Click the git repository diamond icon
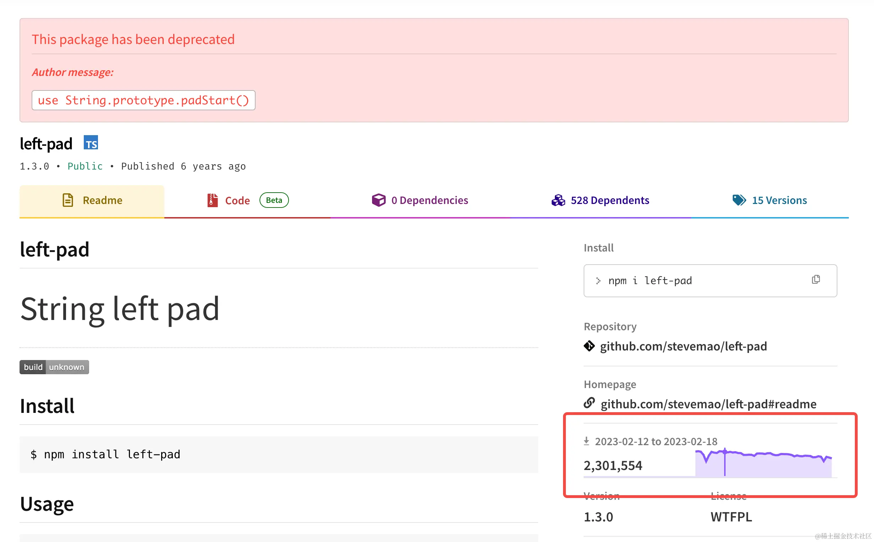This screenshot has height=542, width=874. [x=589, y=346]
